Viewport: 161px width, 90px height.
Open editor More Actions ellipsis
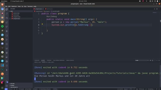(x=159, y=9)
